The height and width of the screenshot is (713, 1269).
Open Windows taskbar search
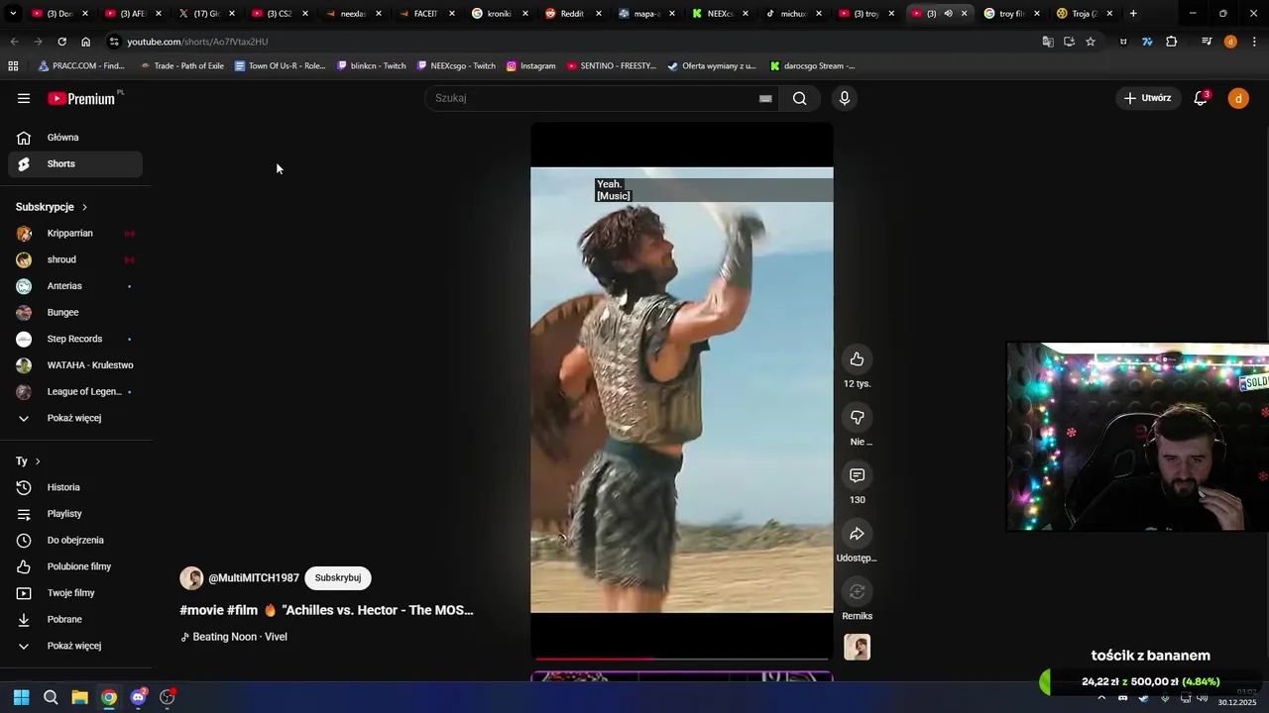(51, 697)
